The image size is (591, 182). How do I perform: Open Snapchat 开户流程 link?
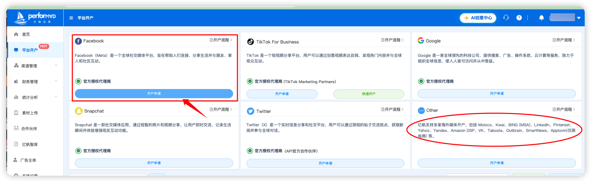(x=221, y=110)
